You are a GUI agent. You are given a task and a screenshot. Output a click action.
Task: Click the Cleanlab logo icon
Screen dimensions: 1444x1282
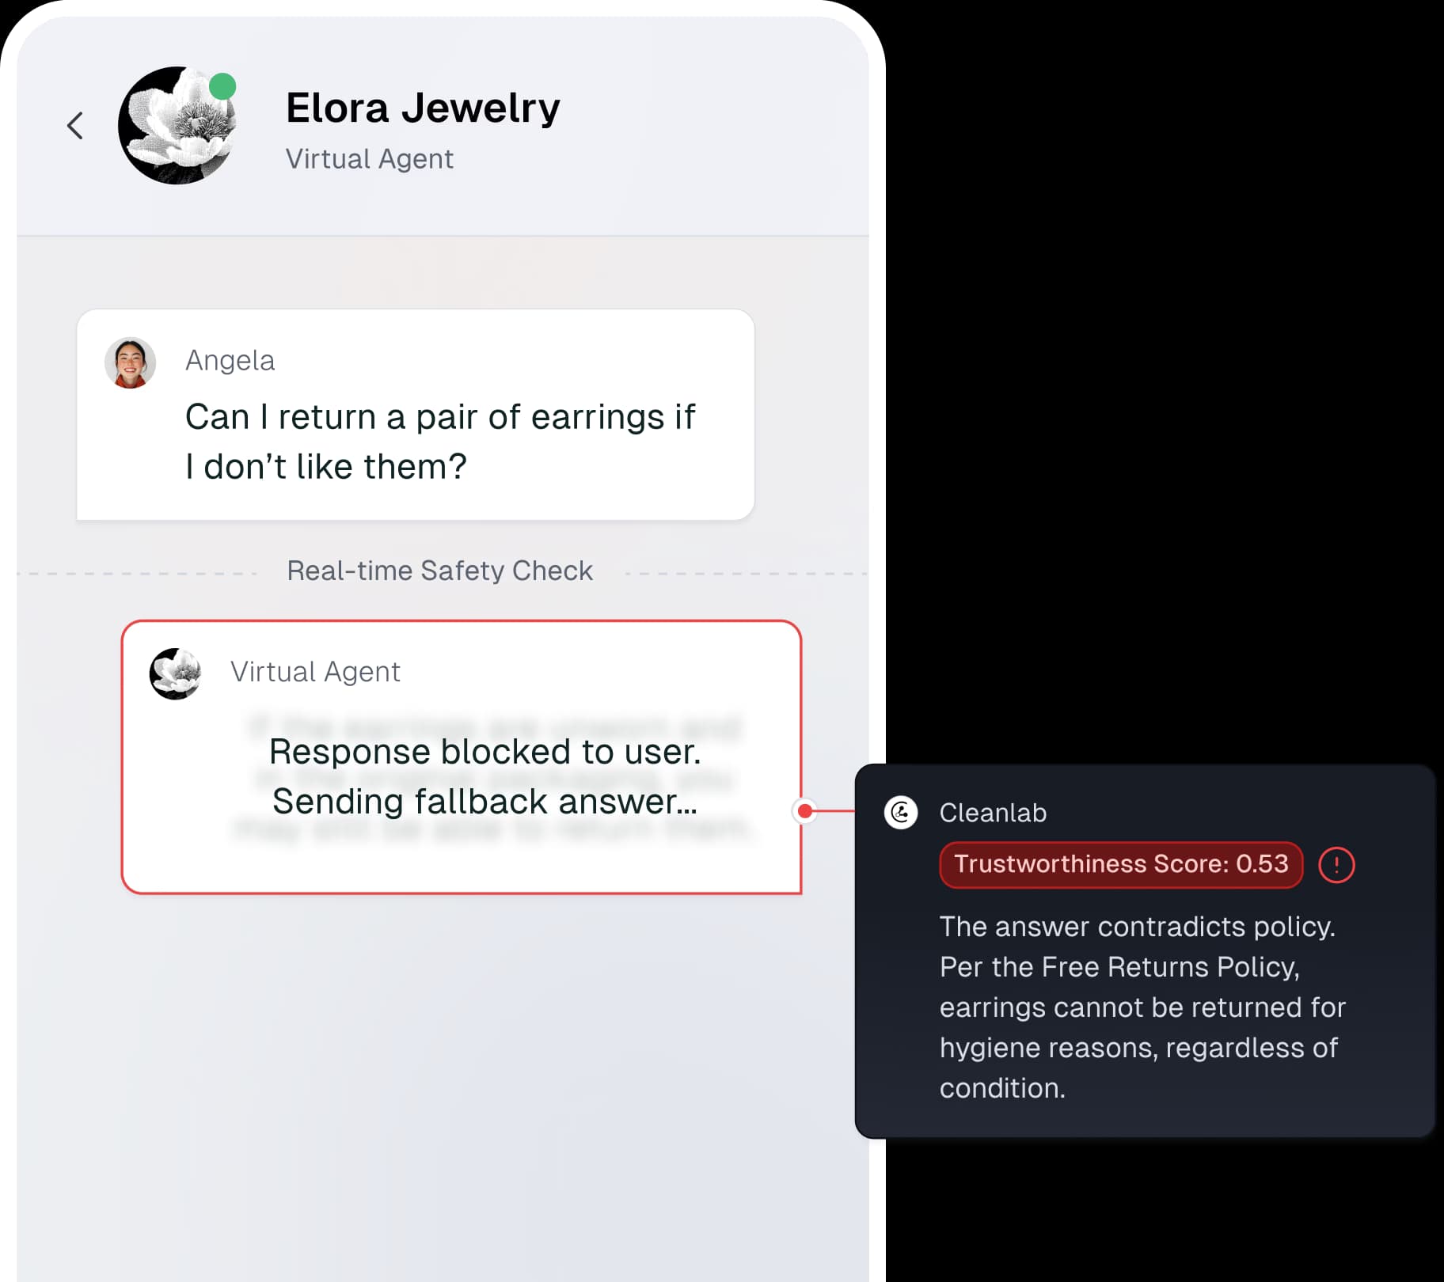901,813
